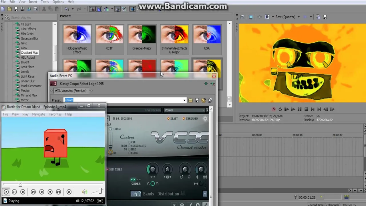
Task: Toggle the THREADED option in Vocodex
Action: pos(190,118)
